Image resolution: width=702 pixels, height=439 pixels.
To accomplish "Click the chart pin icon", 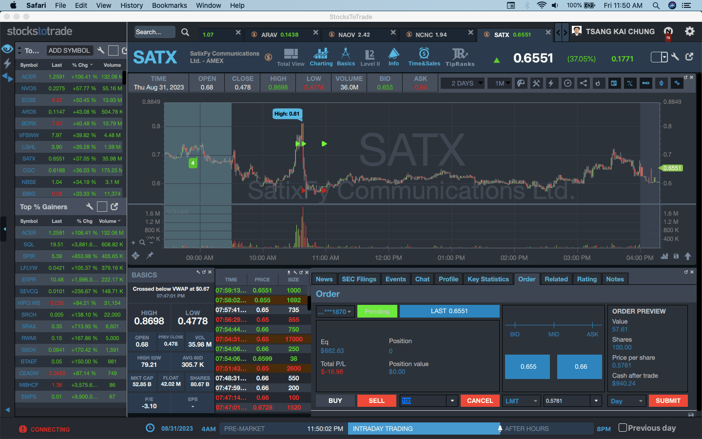I will [150, 255].
